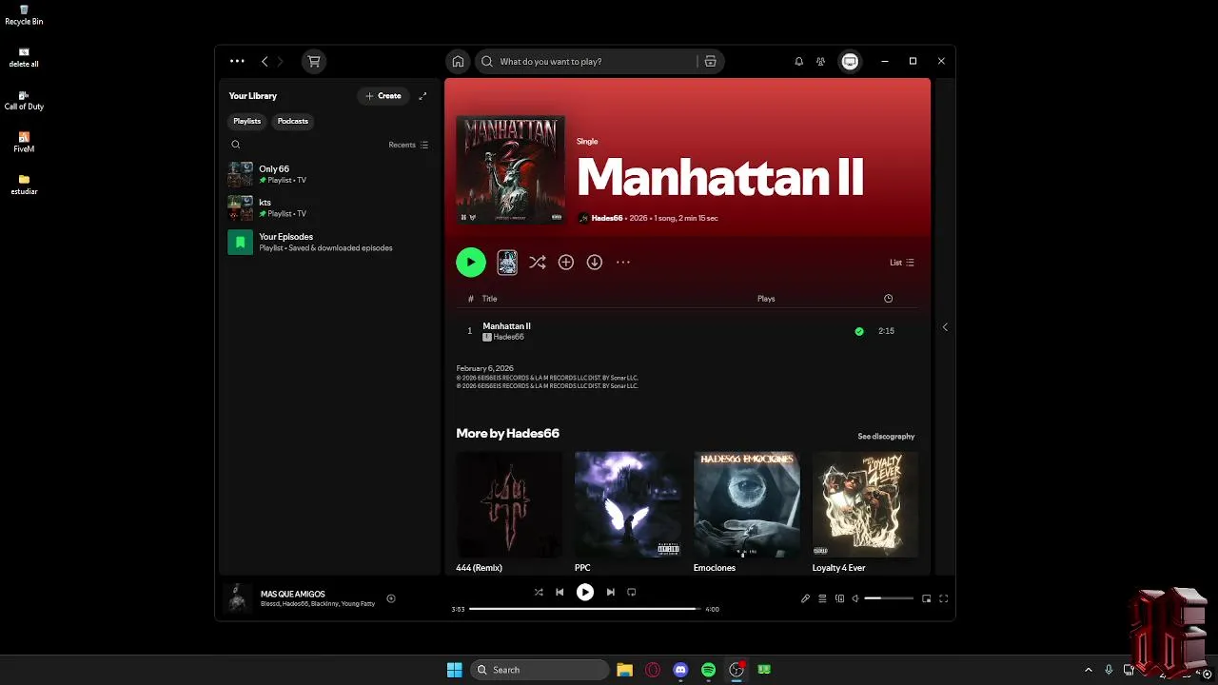This screenshot has height=685, width=1218.
Task: Open the miniplayer icon
Action: (927, 598)
